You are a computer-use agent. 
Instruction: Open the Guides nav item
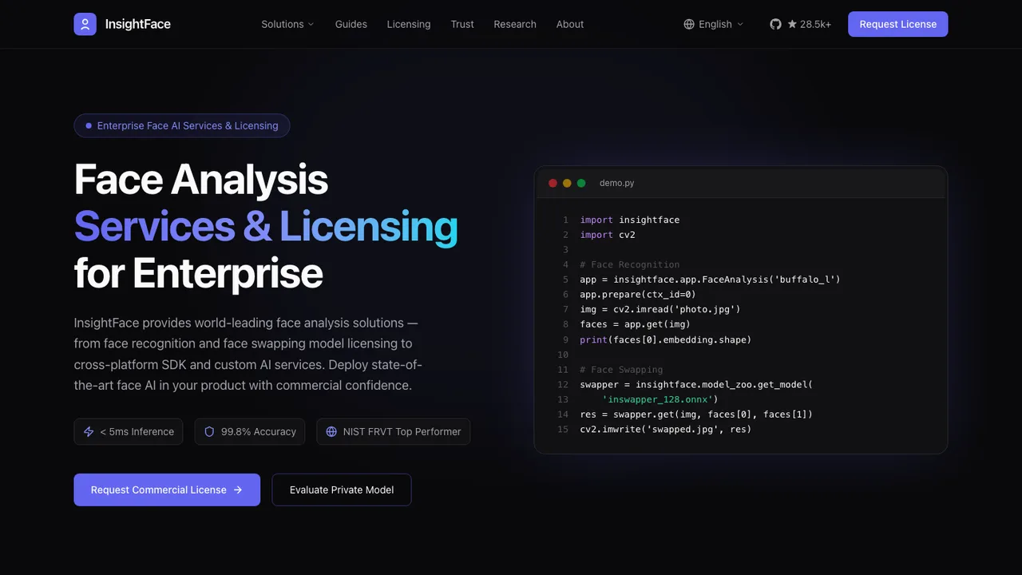pyautogui.click(x=351, y=24)
